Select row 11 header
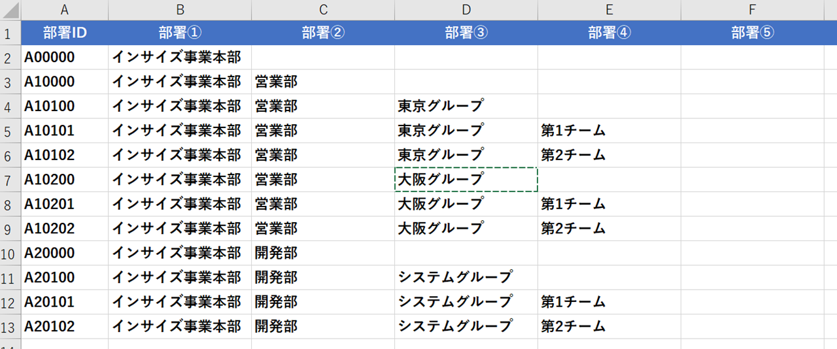837x349 pixels. [10, 278]
